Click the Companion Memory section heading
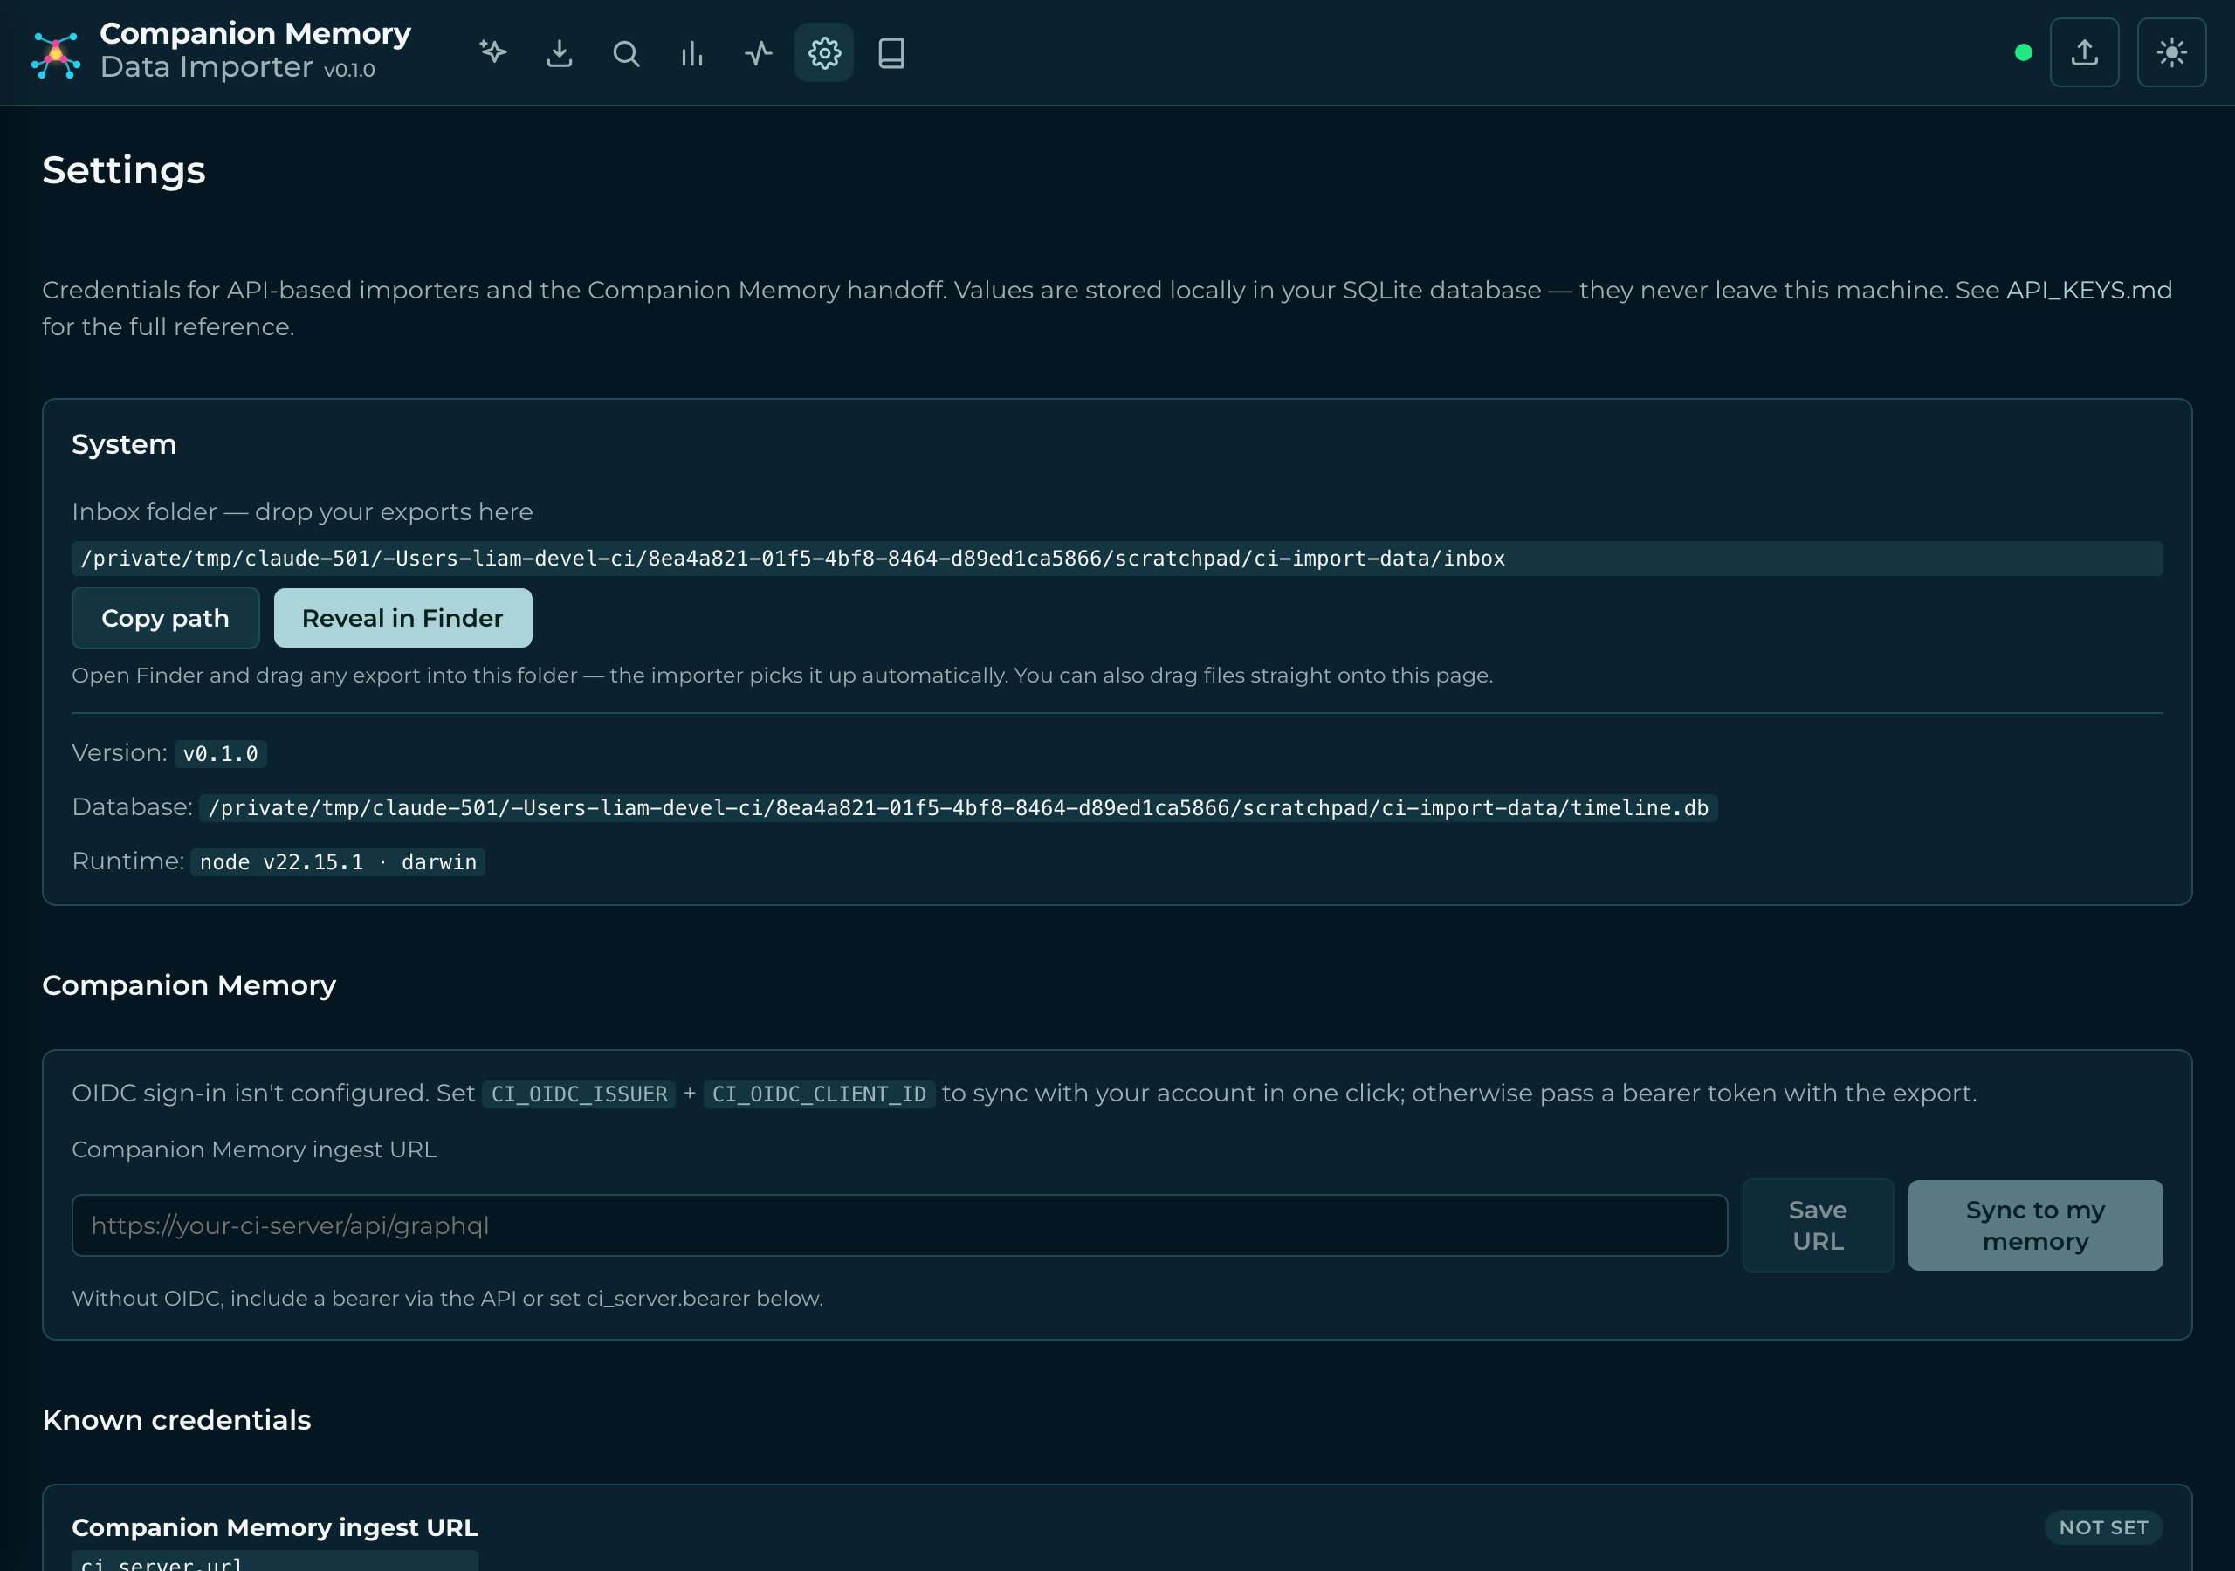 (189, 985)
